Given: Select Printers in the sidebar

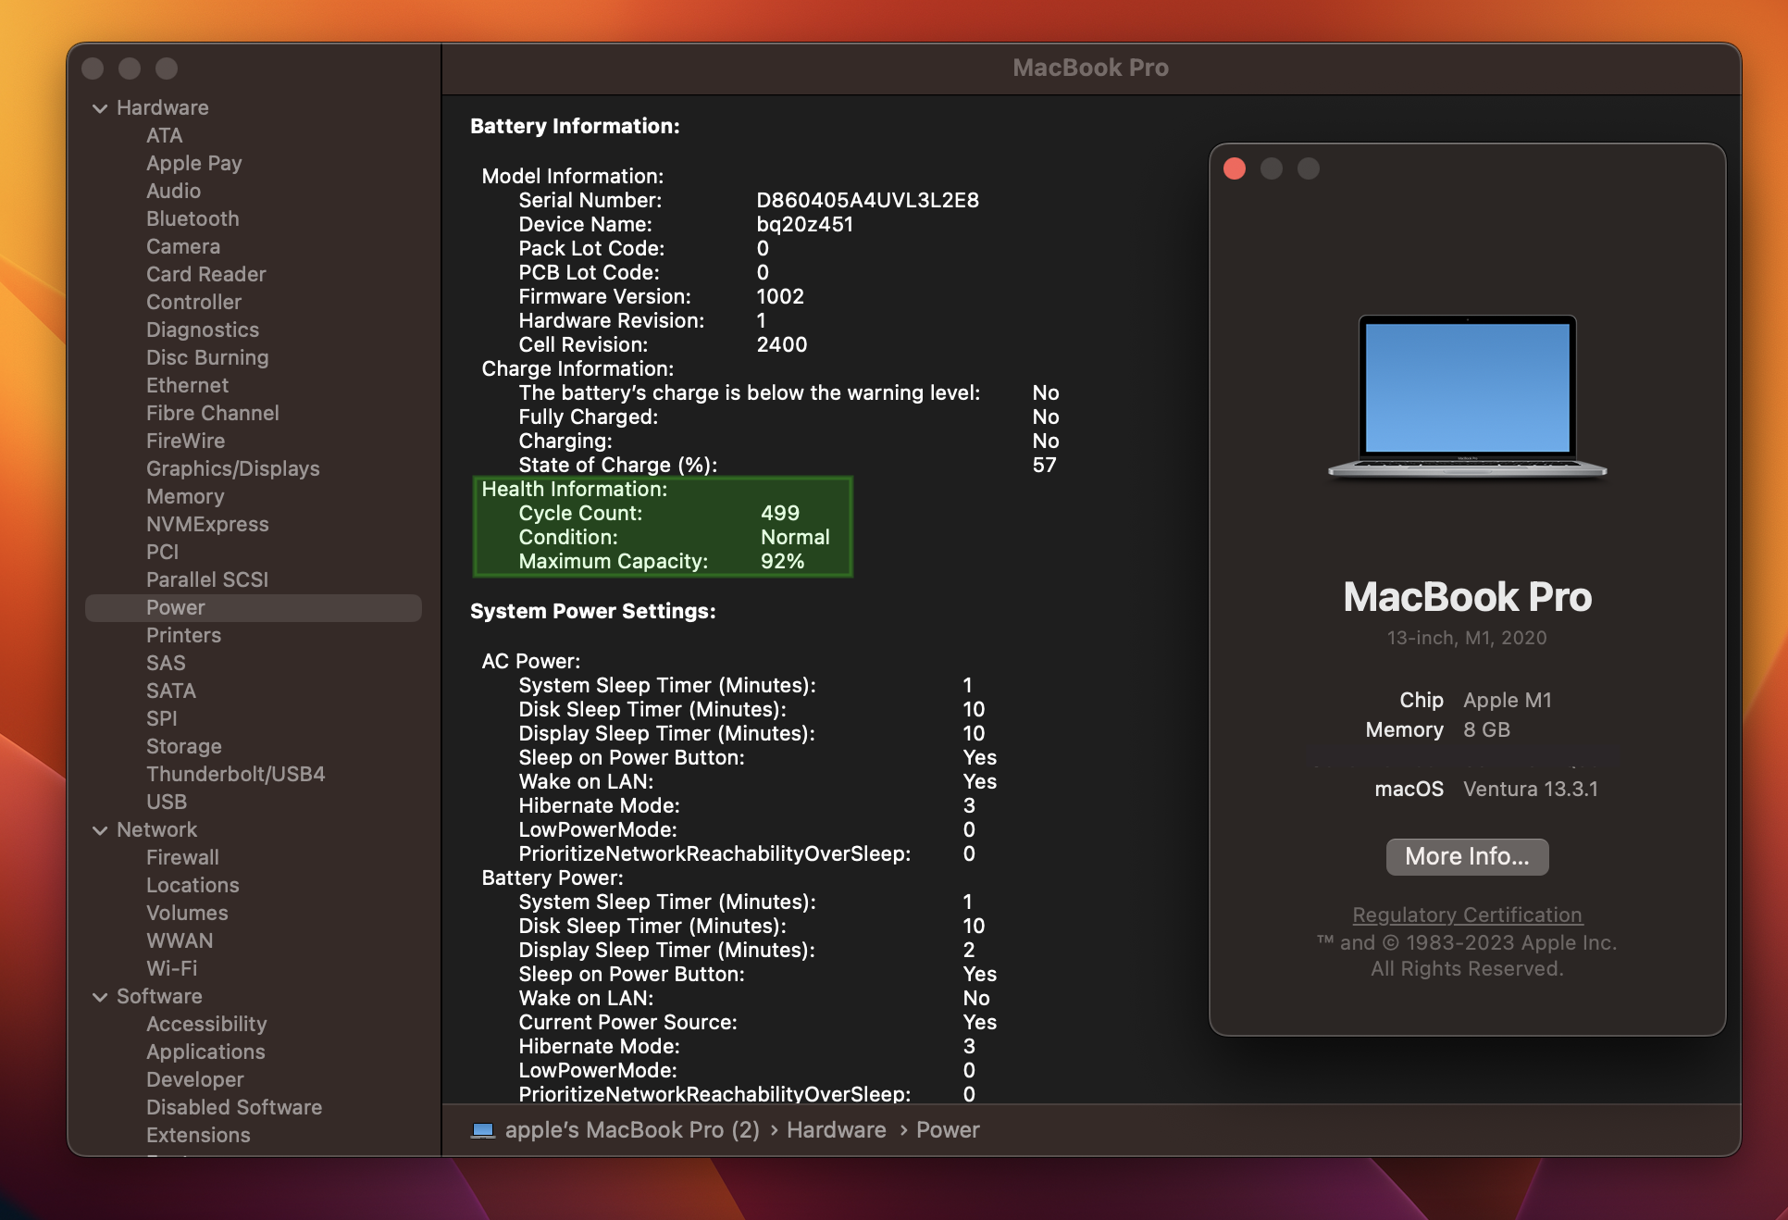Looking at the screenshot, I should point(183,635).
